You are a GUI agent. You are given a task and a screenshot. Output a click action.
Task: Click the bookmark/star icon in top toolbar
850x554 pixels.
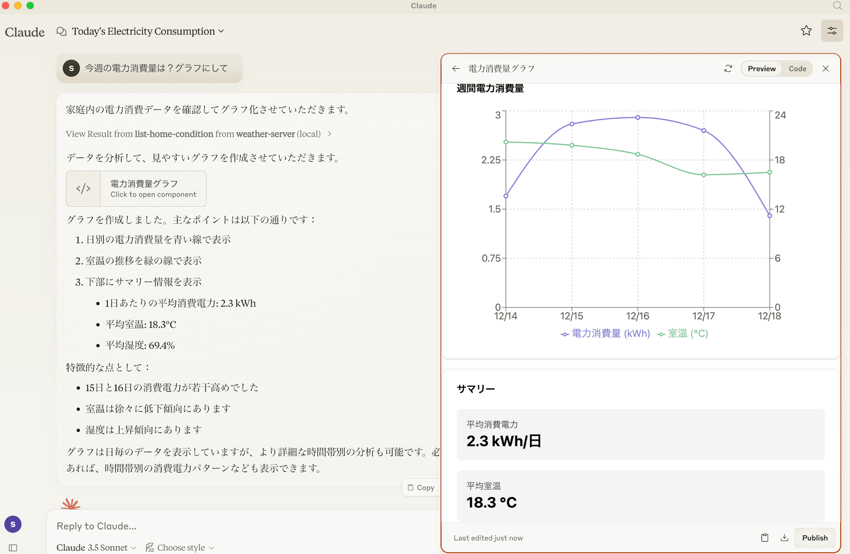click(806, 31)
